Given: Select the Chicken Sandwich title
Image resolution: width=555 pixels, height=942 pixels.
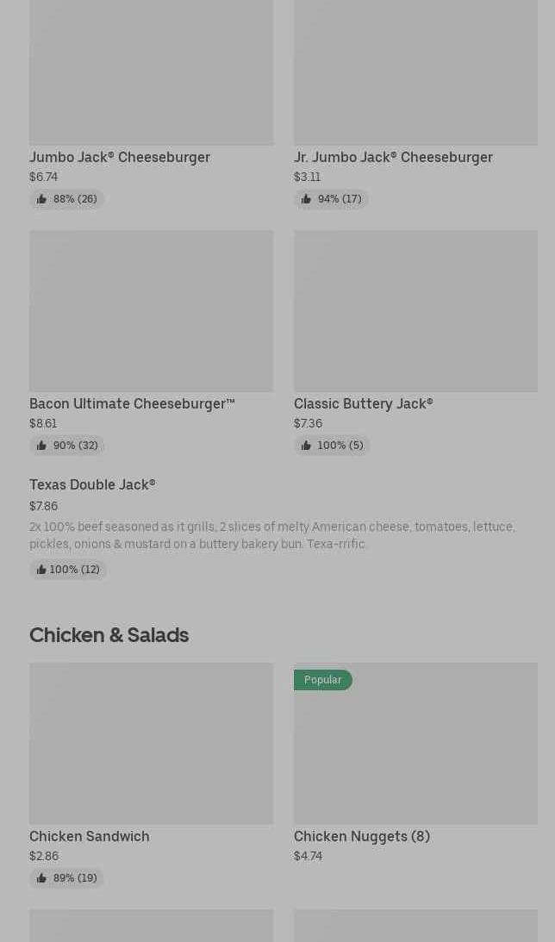Looking at the screenshot, I should point(90,836).
